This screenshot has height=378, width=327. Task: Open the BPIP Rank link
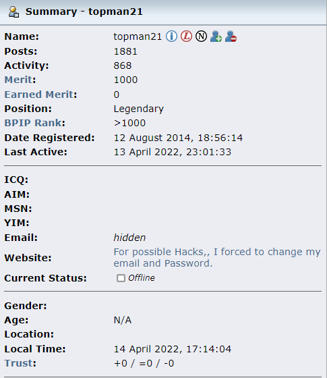click(x=33, y=123)
